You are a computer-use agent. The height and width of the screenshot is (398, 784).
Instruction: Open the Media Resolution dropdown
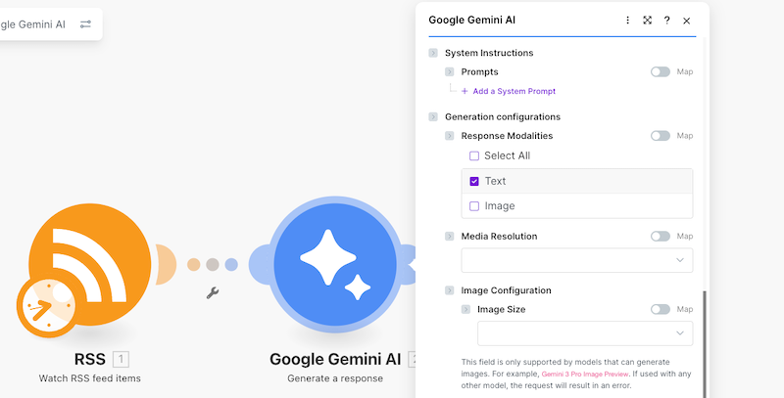coord(577,260)
